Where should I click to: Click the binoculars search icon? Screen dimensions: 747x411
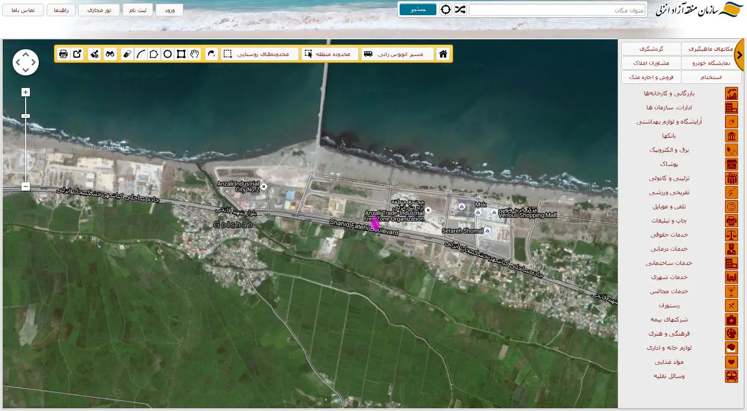pyautogui.click(x=110, y=54)
